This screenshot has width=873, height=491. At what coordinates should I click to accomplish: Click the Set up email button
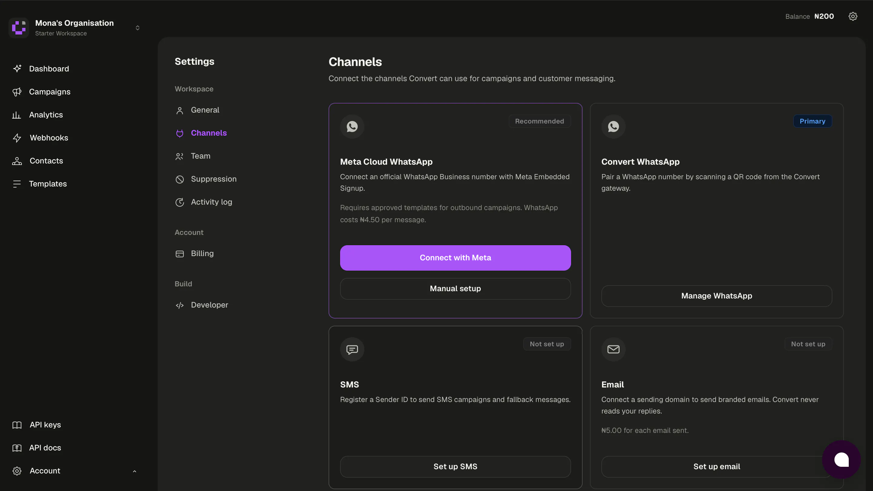coord(716,467)
